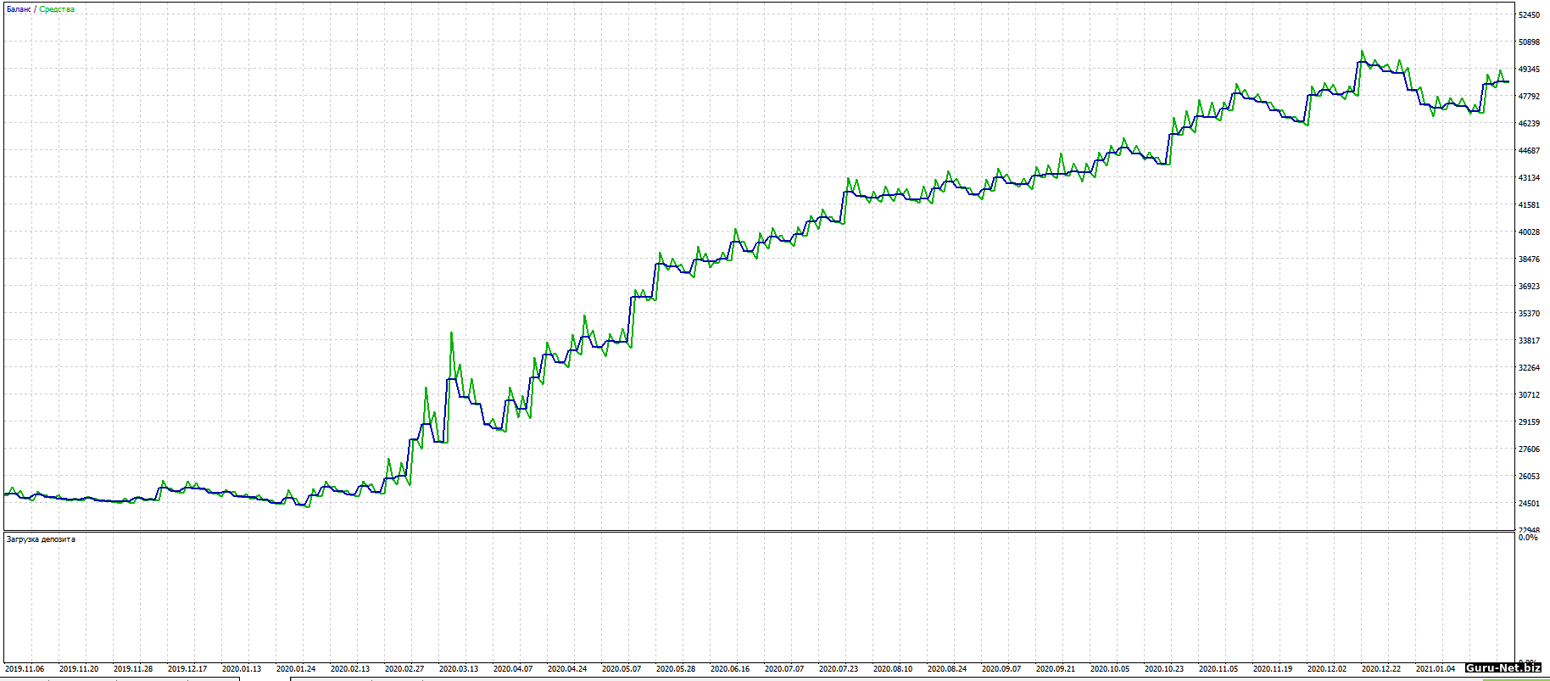Click the 24501 value on the price axis
The height and width of the screenshot is (681, 1550).
(x=1530, y=504)
